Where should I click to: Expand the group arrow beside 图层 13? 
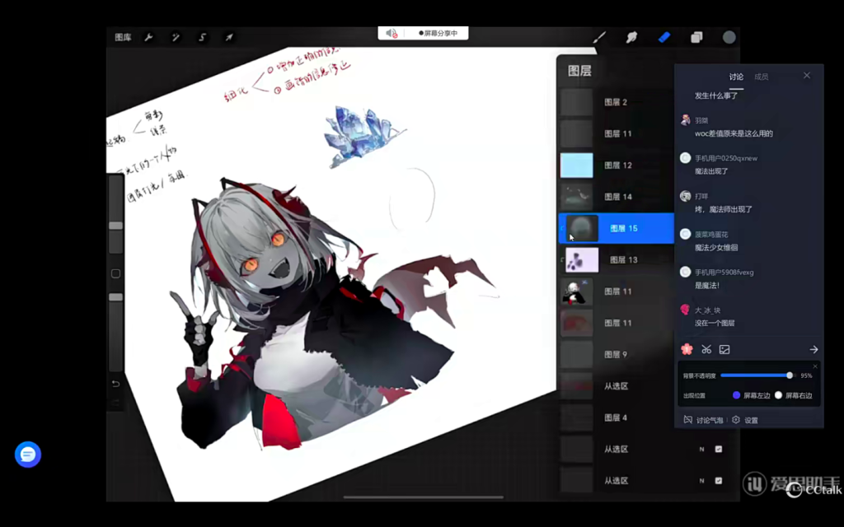pos(562,260)
